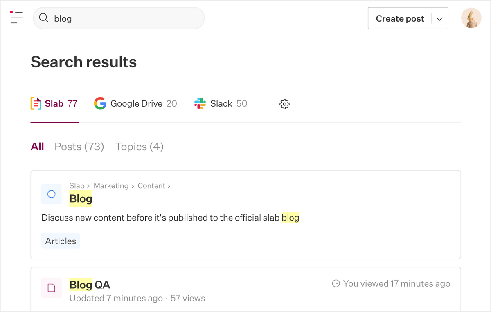The image size is (491, 312).
Task: Select the Topics (4) tab
Action: 139,146
